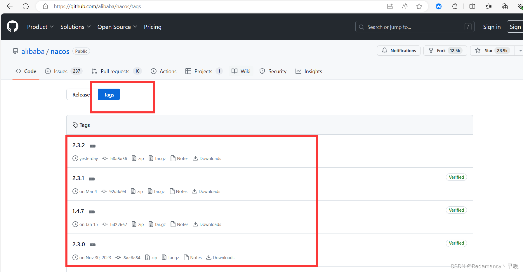Add page to favorites with star icon
The image size is (523, 272).
[419, 6]
